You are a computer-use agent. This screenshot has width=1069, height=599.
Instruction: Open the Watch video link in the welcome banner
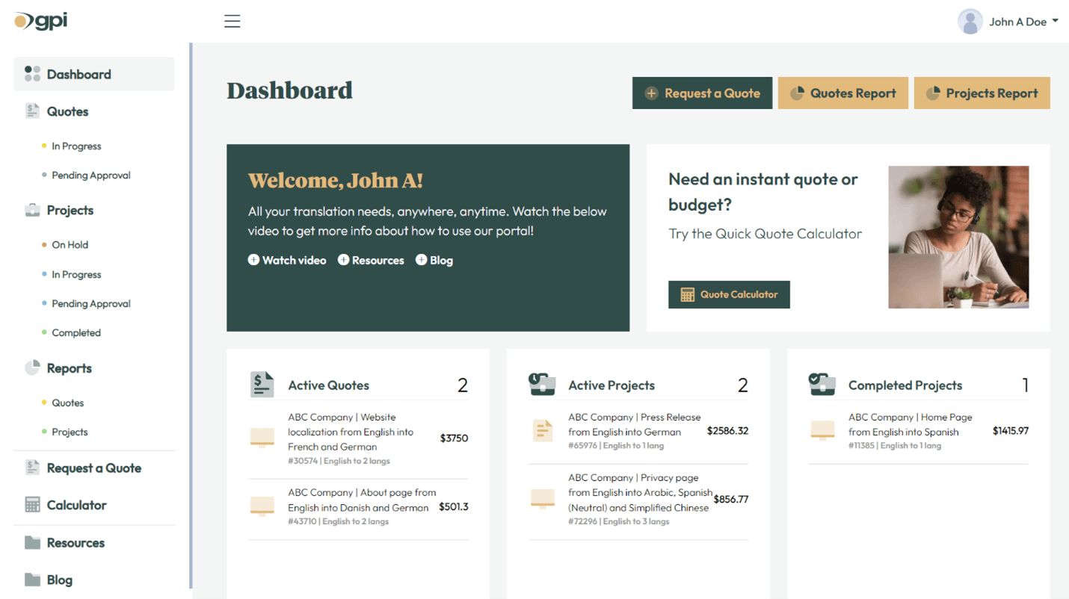click(x=287, y=260)
